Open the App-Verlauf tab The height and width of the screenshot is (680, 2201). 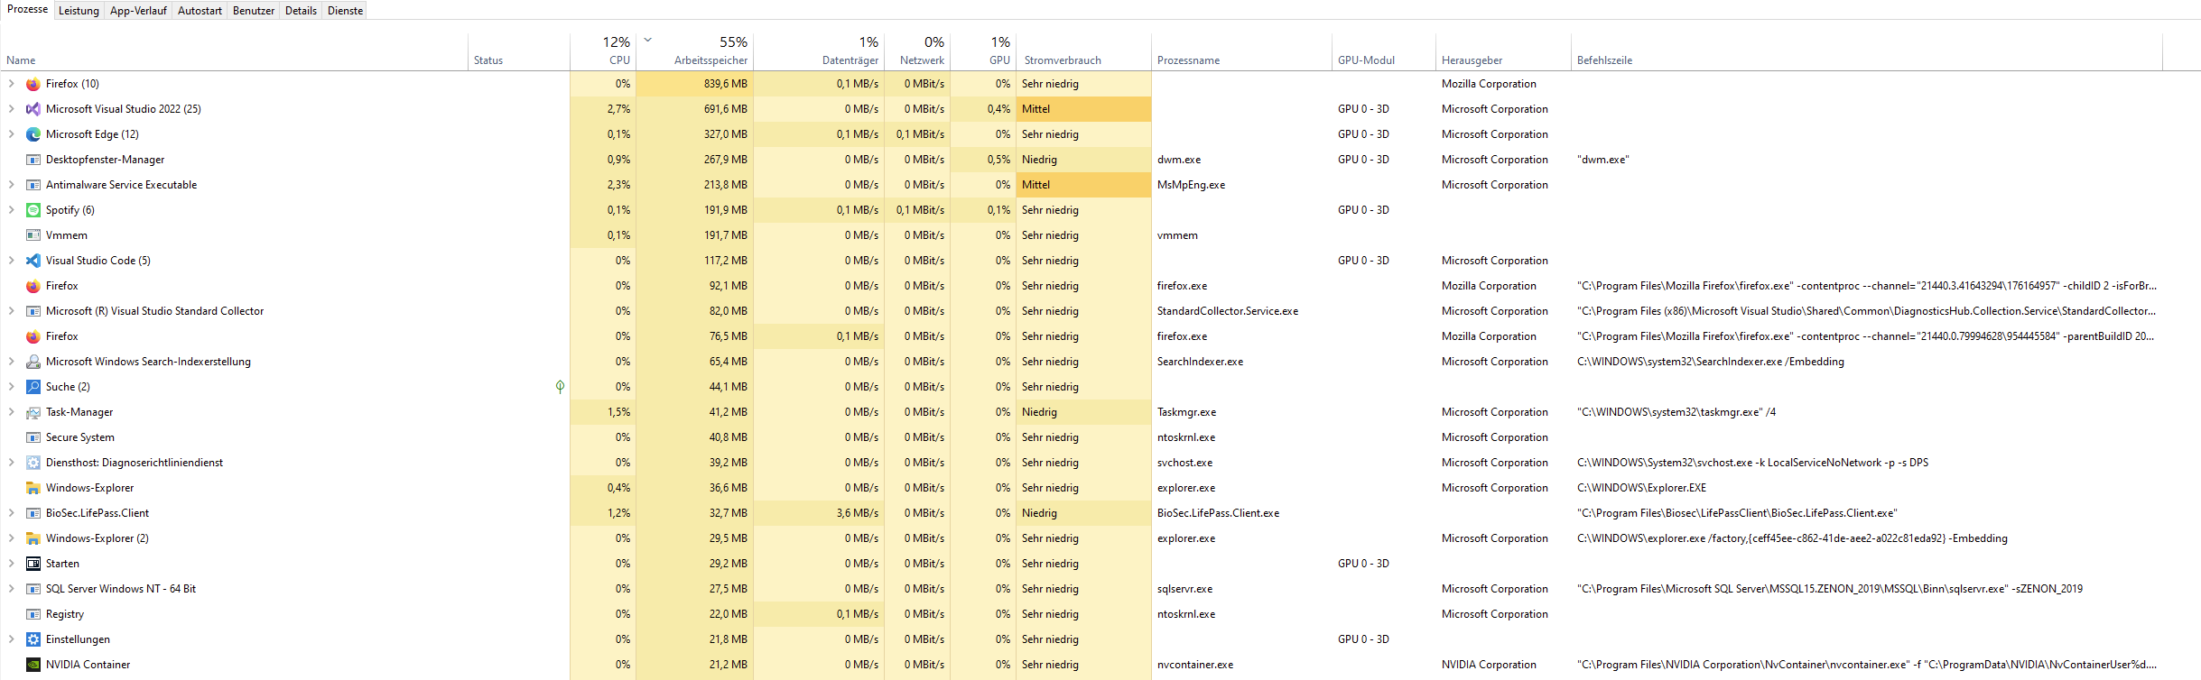click(x=138, y=11)
